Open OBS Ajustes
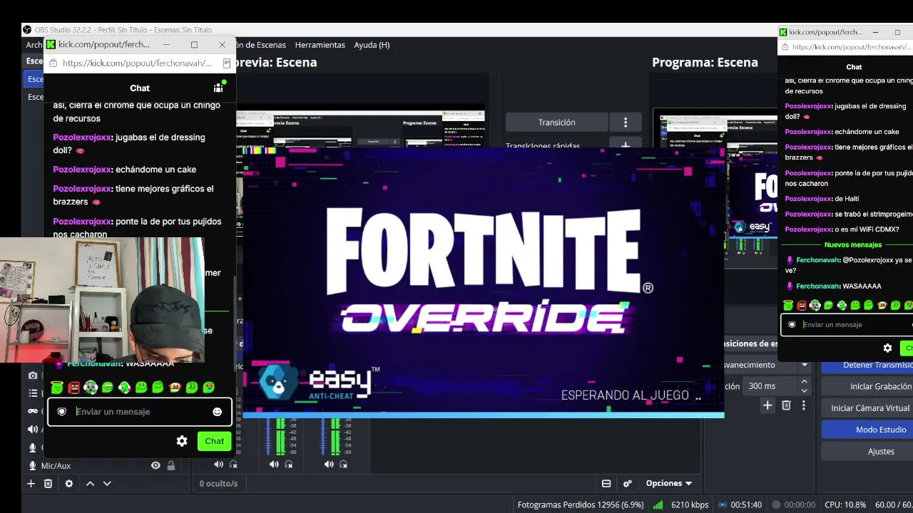Viewport: 913px width, 513px height. tap(867, 451)
